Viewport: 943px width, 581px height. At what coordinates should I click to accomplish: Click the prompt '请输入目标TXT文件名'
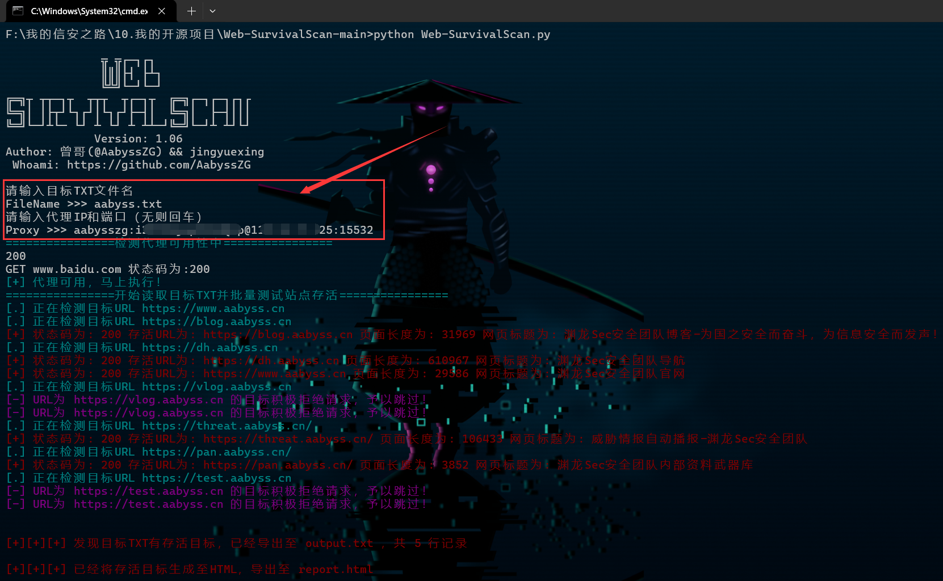(69, 191)
